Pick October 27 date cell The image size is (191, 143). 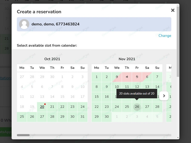(x=42, y=117)
